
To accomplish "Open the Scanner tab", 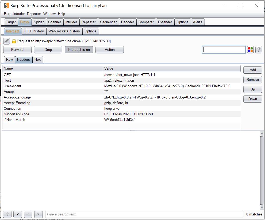I will [x=55, y=22].
